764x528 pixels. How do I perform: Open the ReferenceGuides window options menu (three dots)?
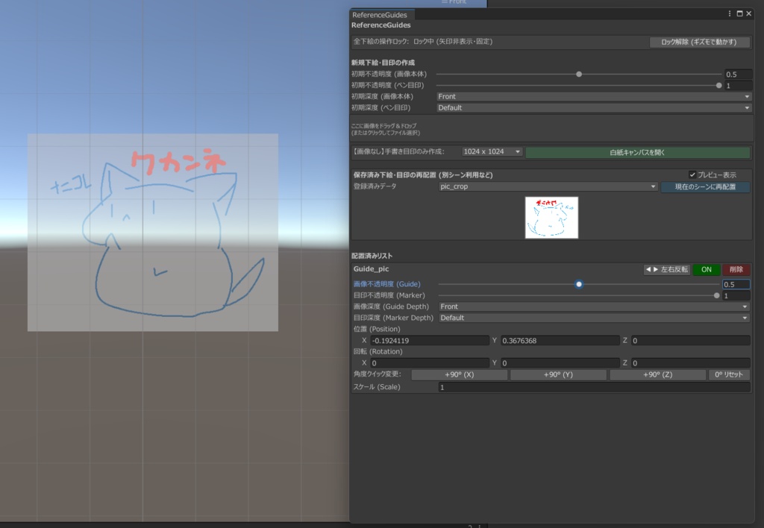730,13
